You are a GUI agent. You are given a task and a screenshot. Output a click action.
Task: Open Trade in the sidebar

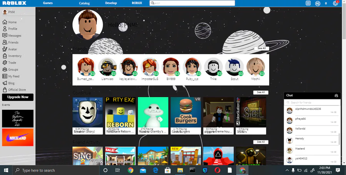click(9, 63)
